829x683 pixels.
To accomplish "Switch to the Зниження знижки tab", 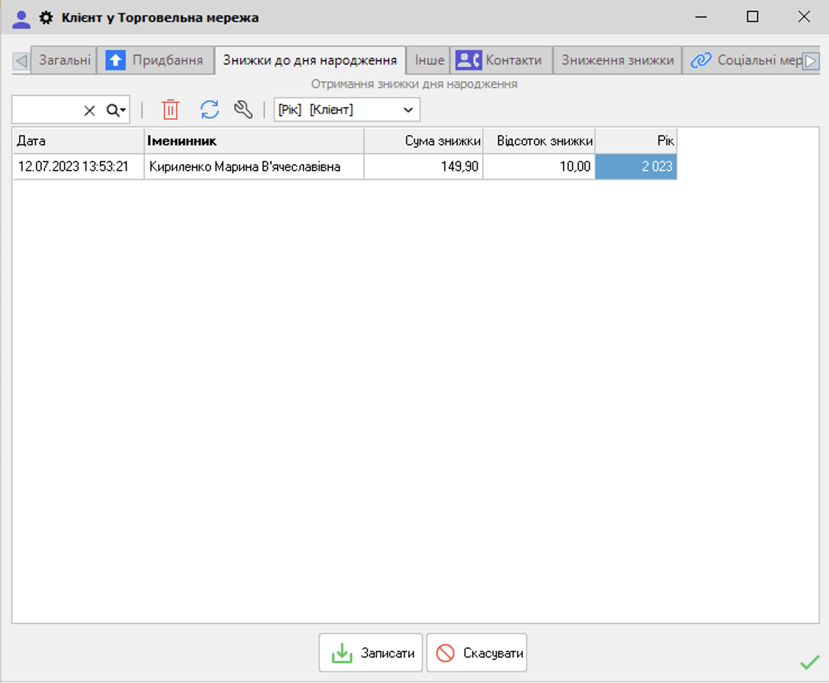I will [618, 60].
